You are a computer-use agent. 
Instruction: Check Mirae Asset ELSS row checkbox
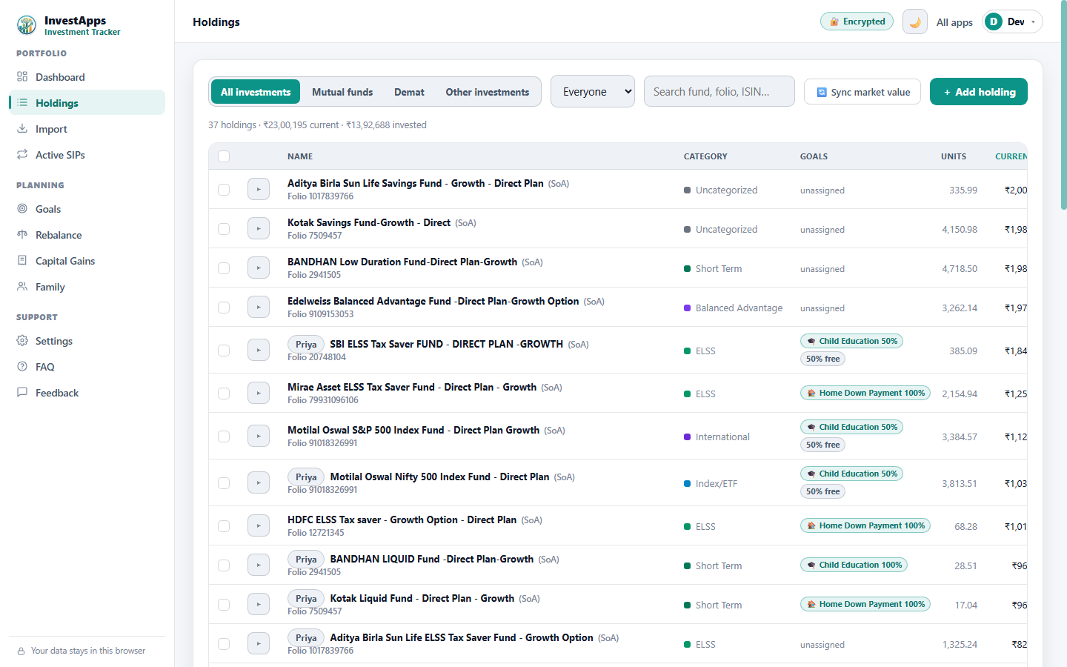pos(224,394)
